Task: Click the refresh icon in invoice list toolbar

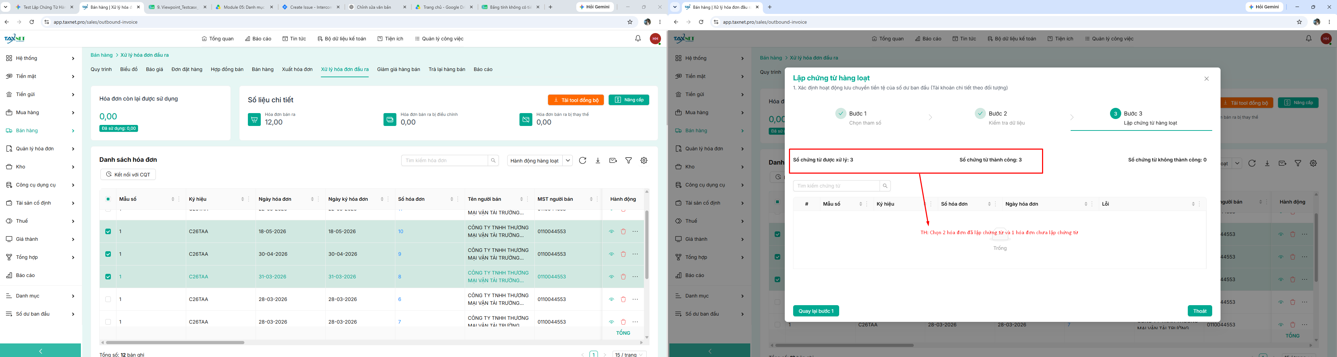Action: coord(582,161)
